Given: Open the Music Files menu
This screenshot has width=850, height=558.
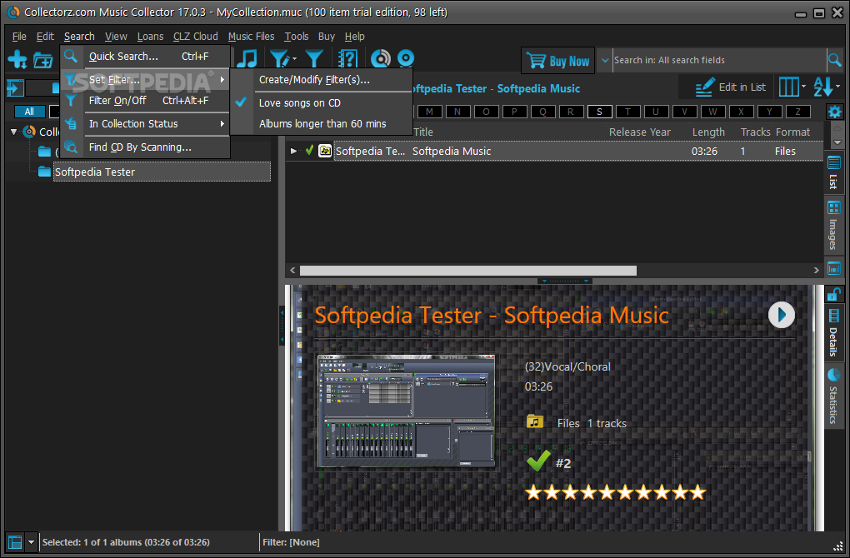Looking at the screenshot, I should 251,37.
